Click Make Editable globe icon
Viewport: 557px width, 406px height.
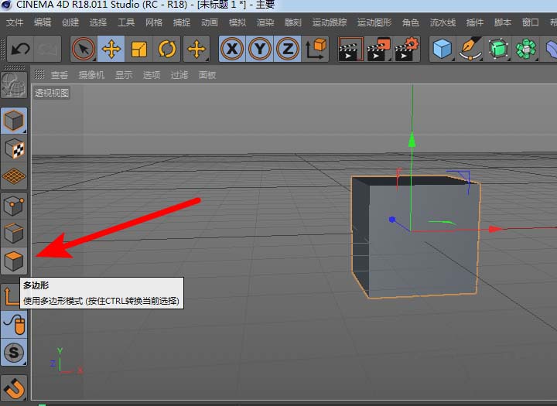pyautogui.click(x=14, y=85)
